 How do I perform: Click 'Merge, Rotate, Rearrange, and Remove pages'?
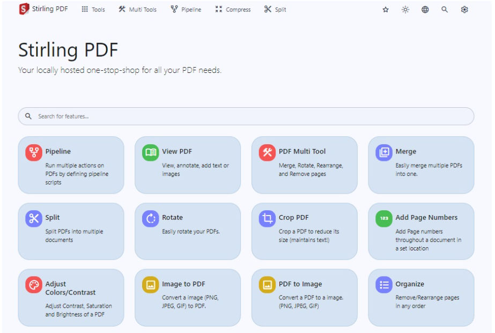click(311, 169)
